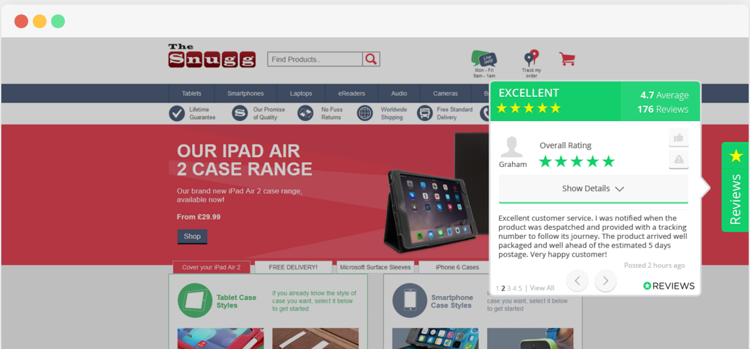Image resolution: width=750 pixels, height=349 pixels.
Task: Go to review page 5
Action: pos(521,288)
